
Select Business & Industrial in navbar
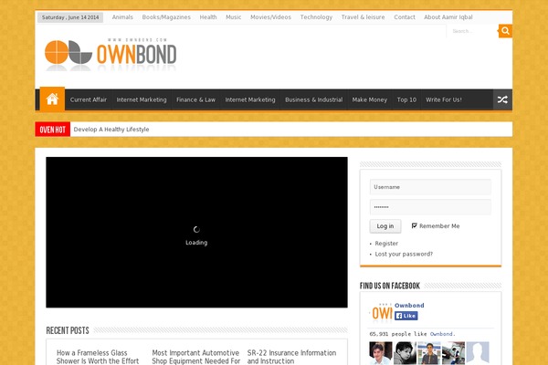[313, 99]
